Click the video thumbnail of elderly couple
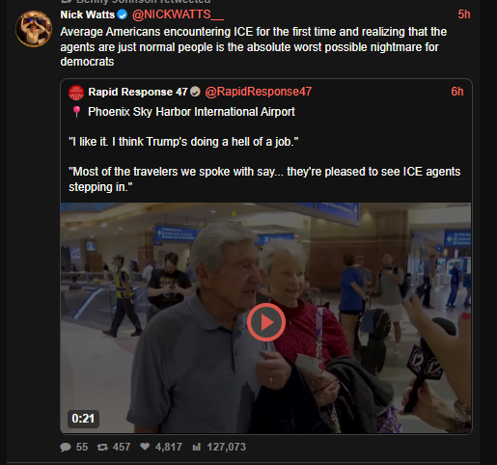The width and height of the screenshot is (497, 465). (x=266, y=318)
